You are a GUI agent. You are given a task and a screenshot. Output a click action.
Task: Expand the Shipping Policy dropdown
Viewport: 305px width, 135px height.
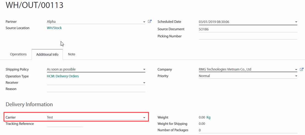pyautogui.click(x=144, y=70)
